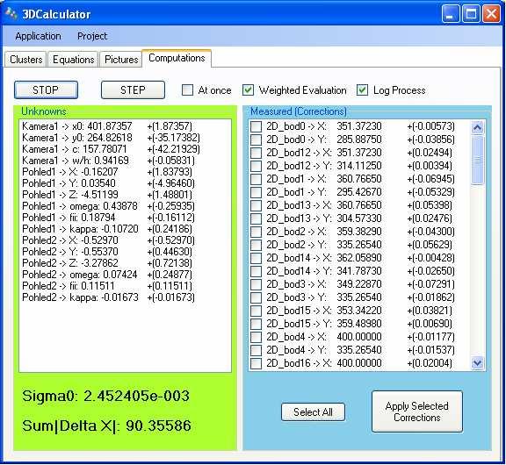Switch to the Equations tab
This screenshot has height=465, width=506.
[x=73, y=60]
